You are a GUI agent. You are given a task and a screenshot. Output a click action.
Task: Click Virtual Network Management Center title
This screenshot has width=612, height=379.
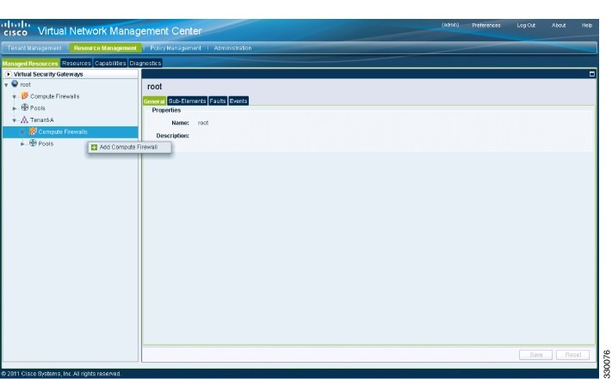pyautogui.click(x=120, y=31)
